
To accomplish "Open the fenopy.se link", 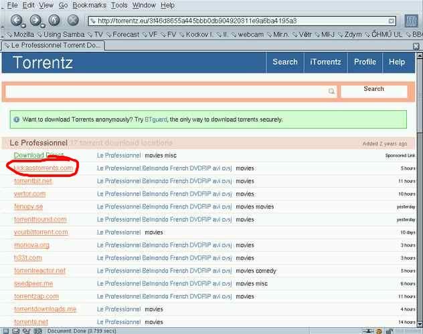I will tap(28, 206).
